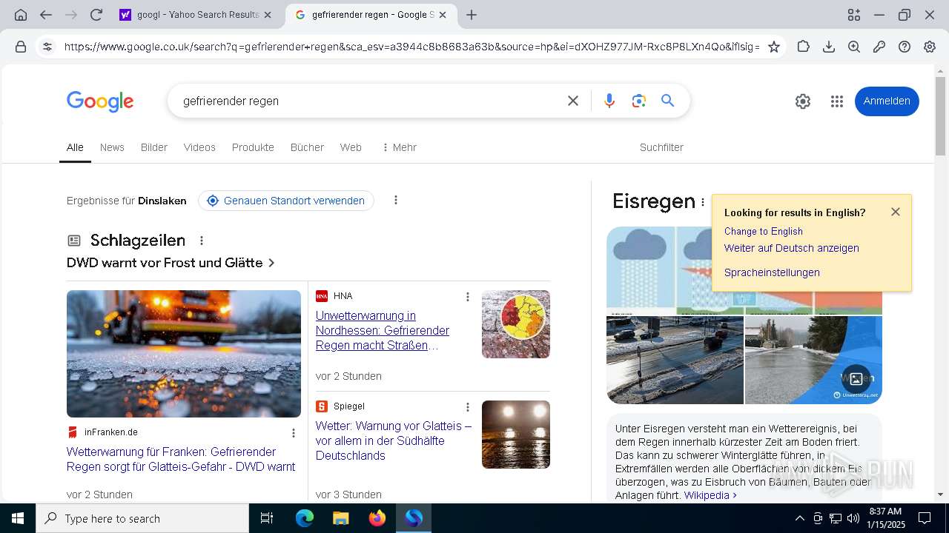Image resolution: width=949 pixels, height=533 pixels.
Task: Open Spiegel Warnung vor Glatteis article
Action: (x=394, y=440)
